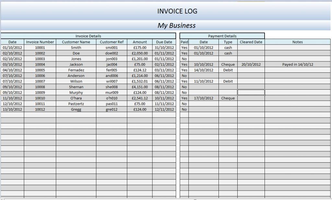The image size is (332, 200).
Task: Click the Cheque payment type for invoice 10004
Action: click(228, 64)
